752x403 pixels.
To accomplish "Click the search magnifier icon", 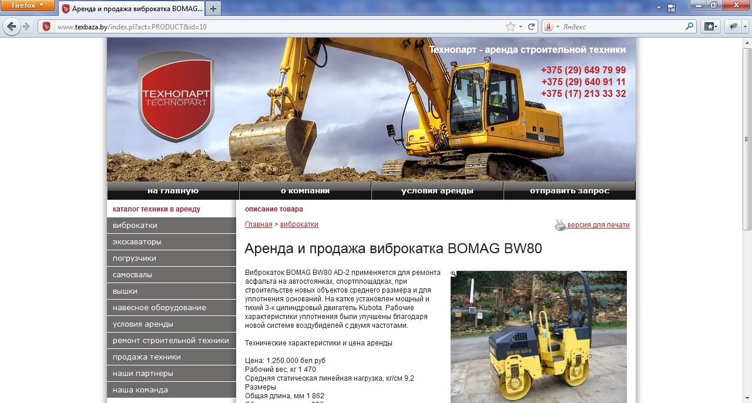I will (x=690, y=26).
